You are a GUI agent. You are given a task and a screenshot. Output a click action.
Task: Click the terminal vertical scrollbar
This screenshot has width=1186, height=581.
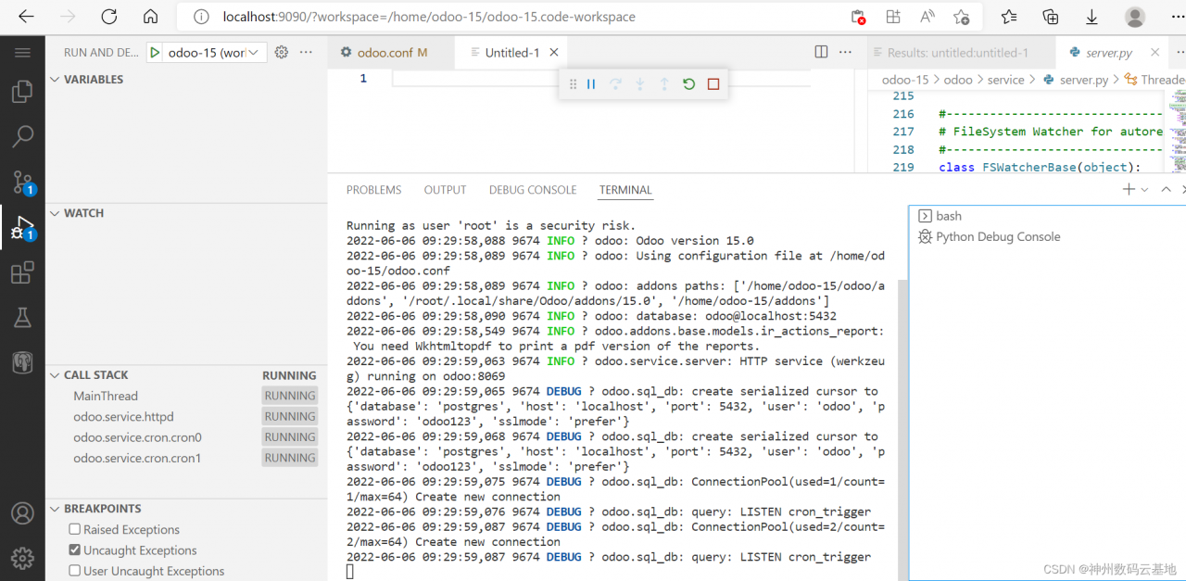tap(902, 429)
